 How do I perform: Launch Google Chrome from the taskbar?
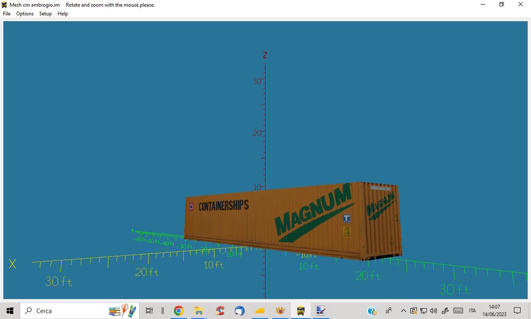pos(178,310)
